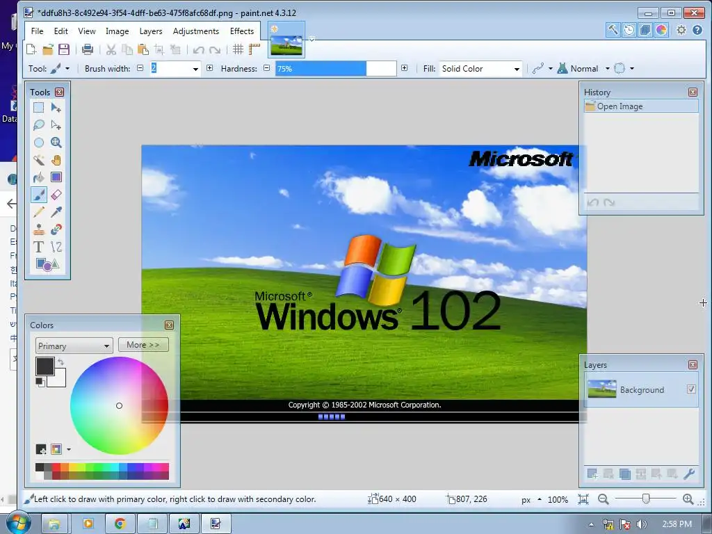The image size is (712, 534).
Task: Swap primary and secondary colors arrow
Action: [61, 362]
